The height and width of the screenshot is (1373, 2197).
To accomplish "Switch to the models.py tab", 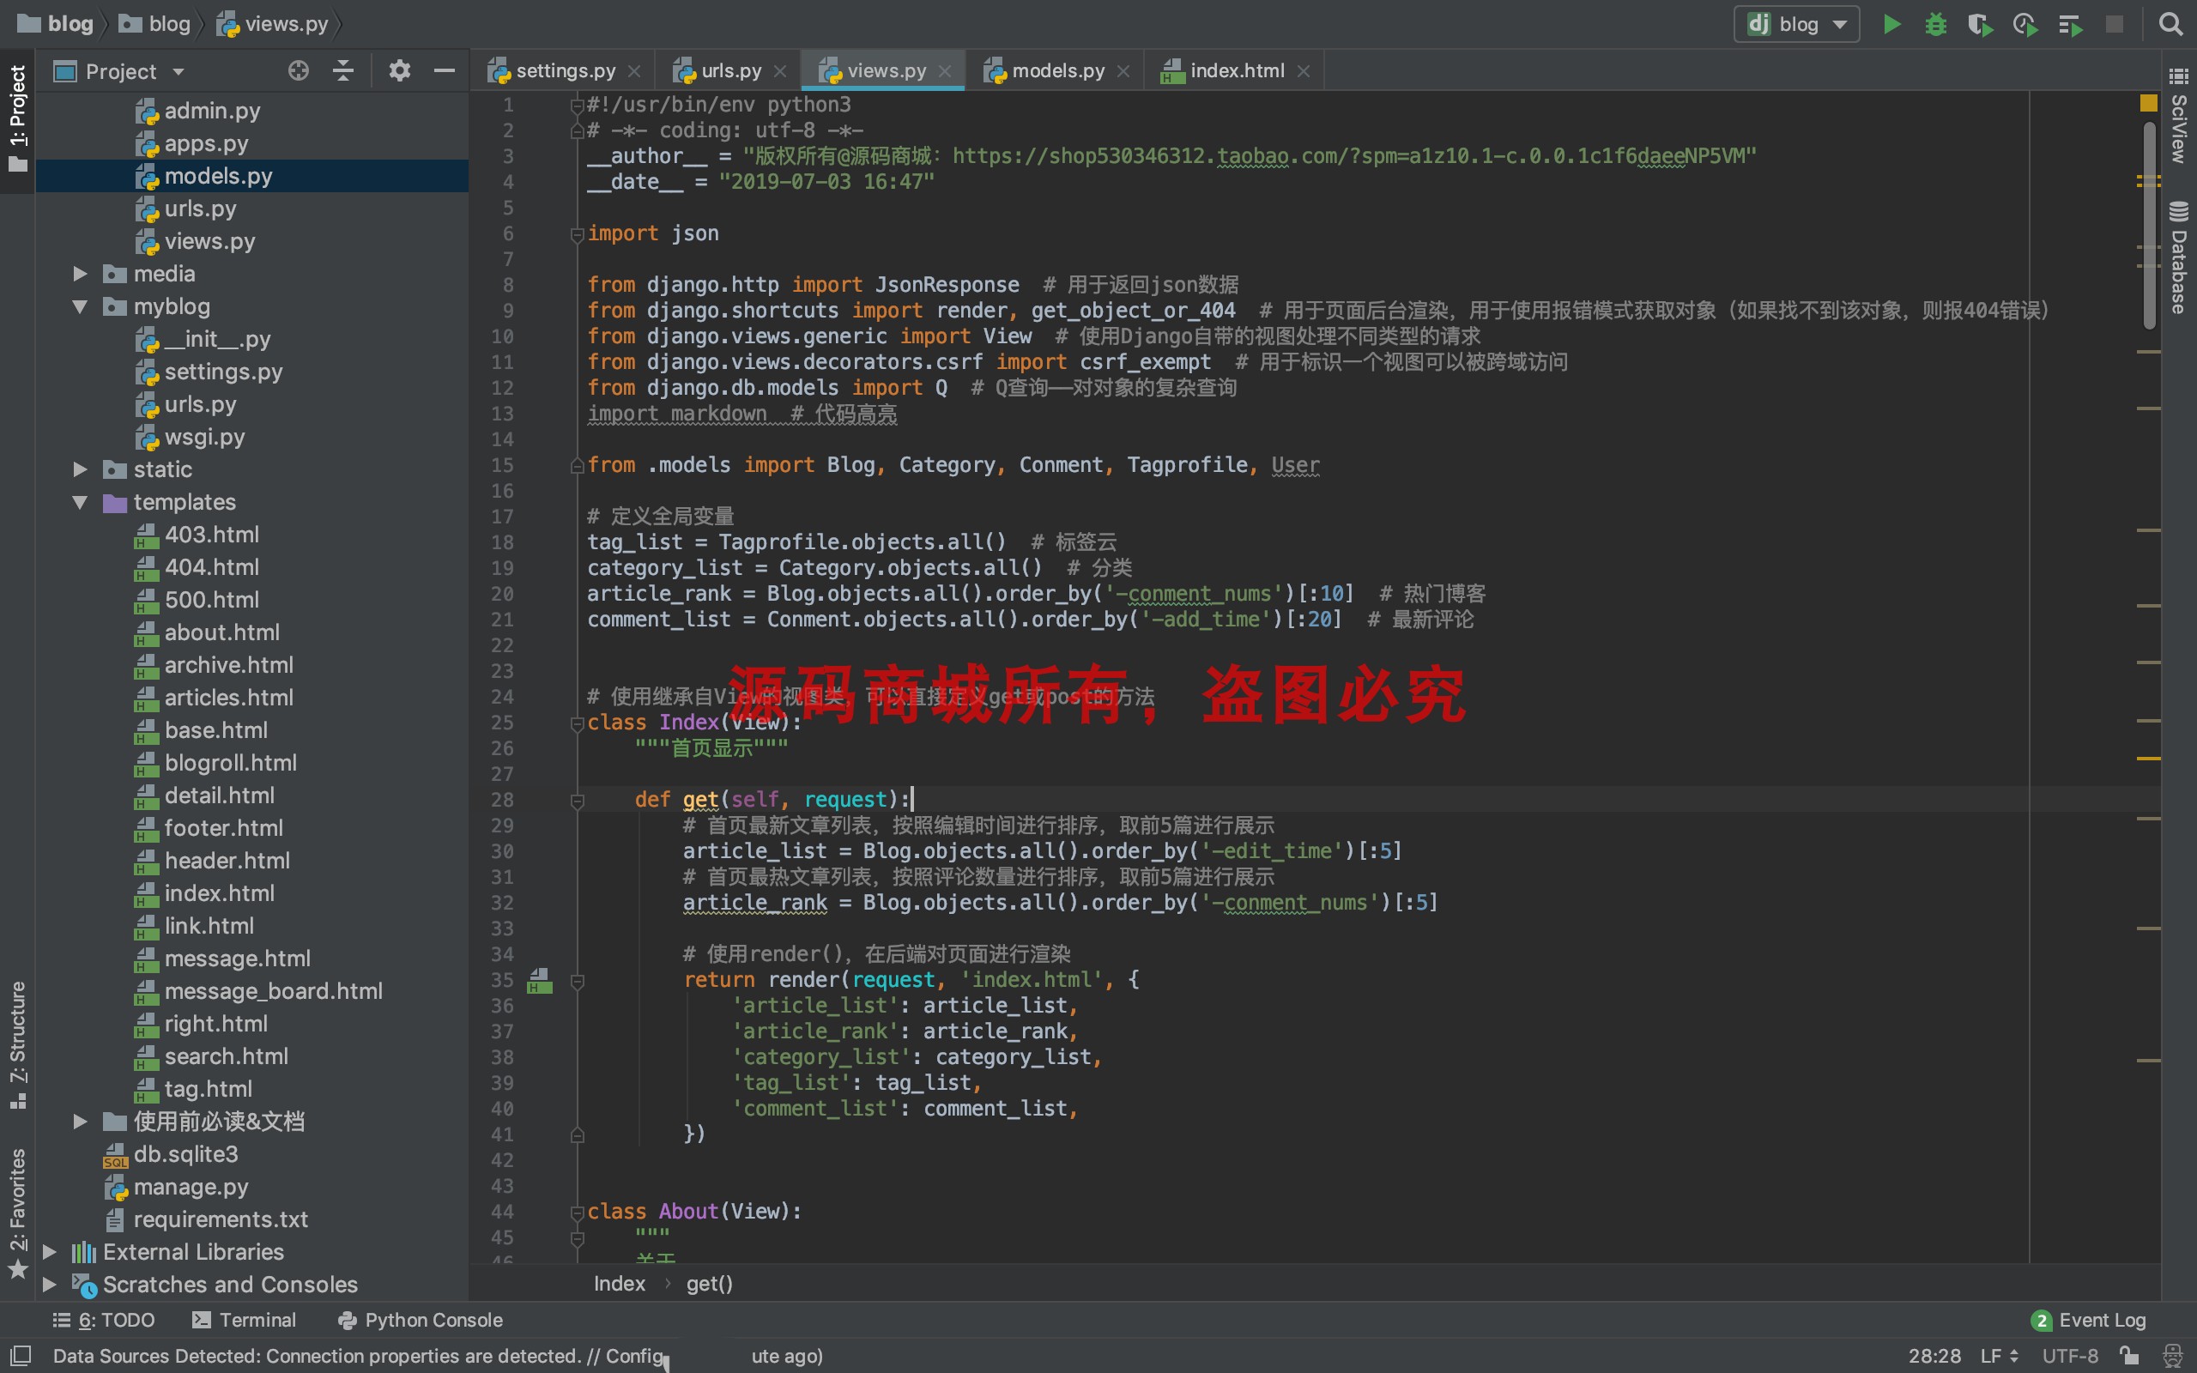I will (1056, 71).
